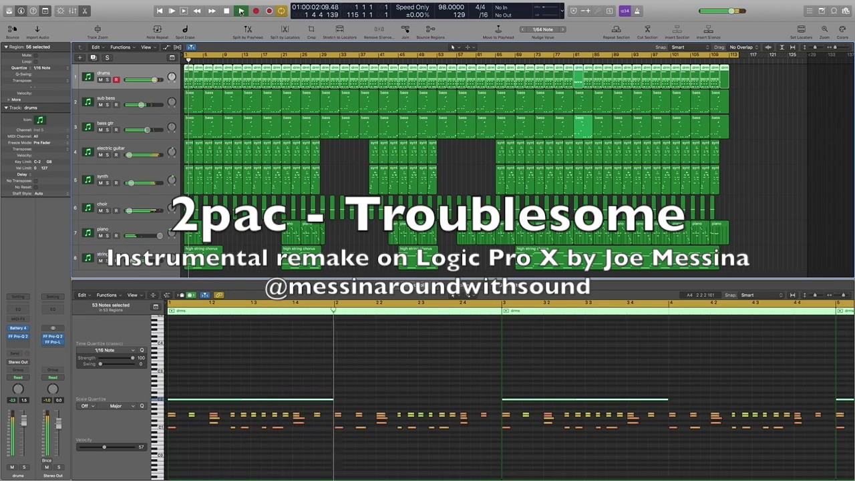This screenshot has height=481, width=855.
Task: Collapse the Region inspector disclosure triangle
Action: coord(6,47)
